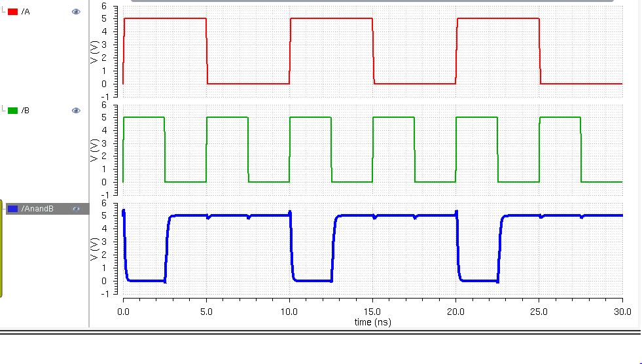Click the blue color swatch for /AnandB
The height and width of the screenshot is (364, 642).
(12, 209)
